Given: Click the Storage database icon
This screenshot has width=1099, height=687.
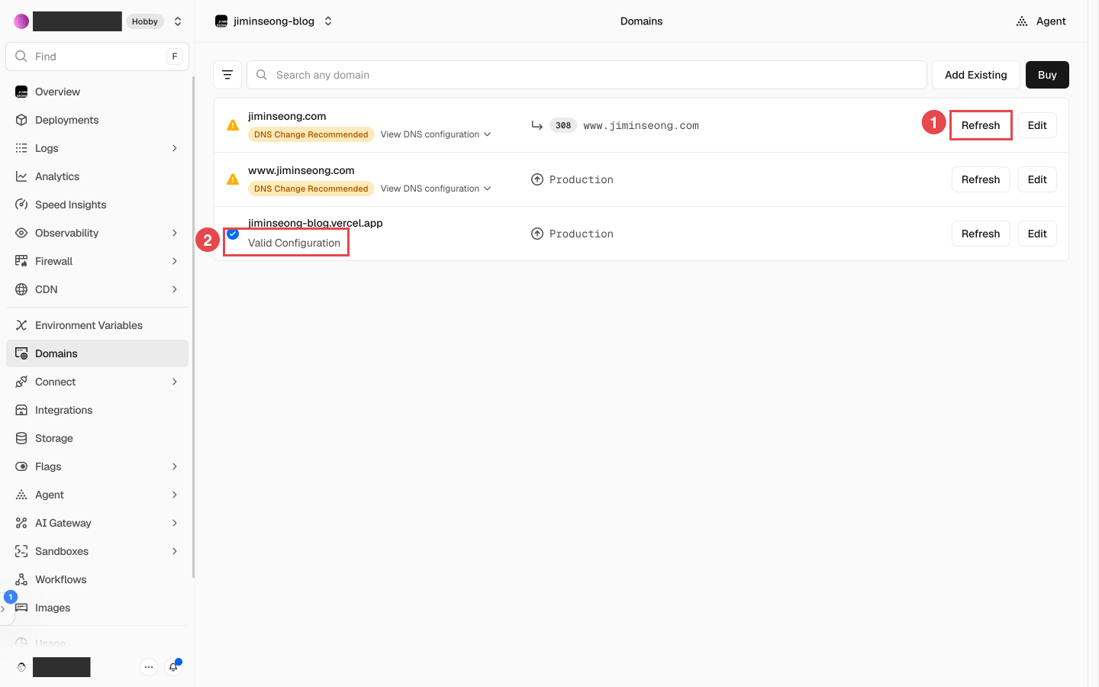Looking at the screenshot, I should pos(21,438).
